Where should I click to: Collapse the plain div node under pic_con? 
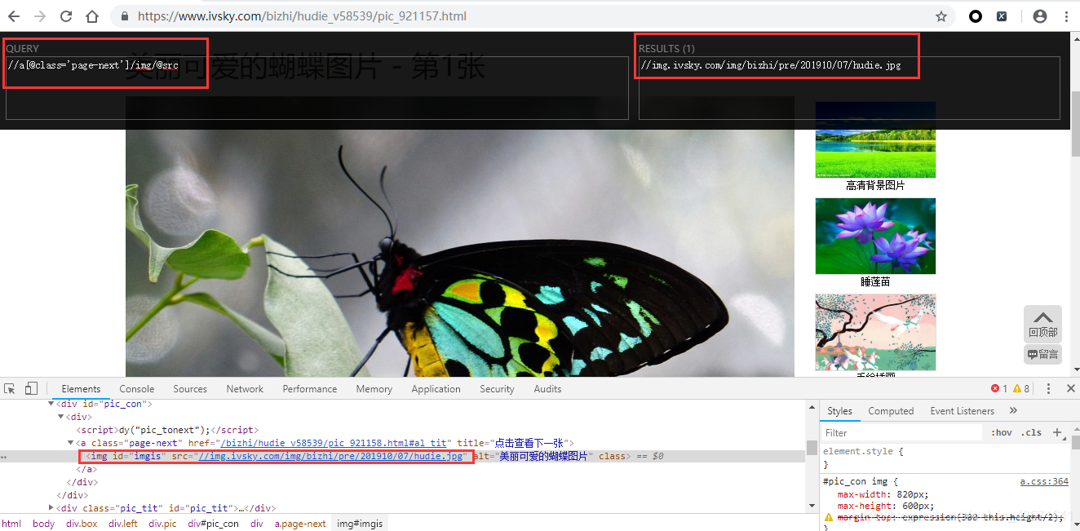(61, 417)
